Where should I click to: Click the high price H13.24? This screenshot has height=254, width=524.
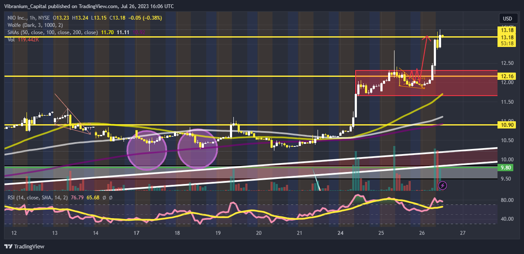[x=80, y=18]
